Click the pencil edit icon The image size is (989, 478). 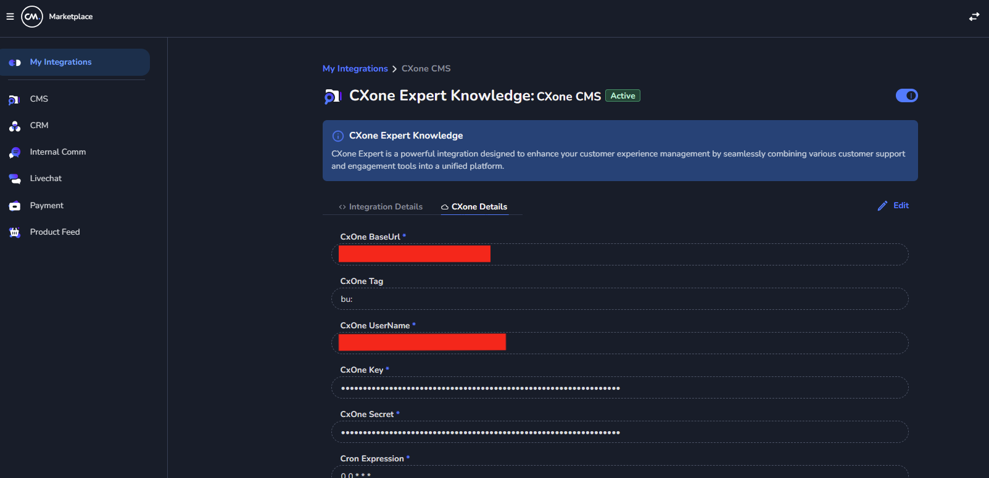[882, 206]
